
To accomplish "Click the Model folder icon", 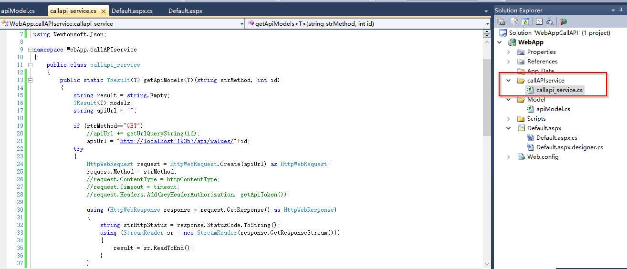I will 521,100.
